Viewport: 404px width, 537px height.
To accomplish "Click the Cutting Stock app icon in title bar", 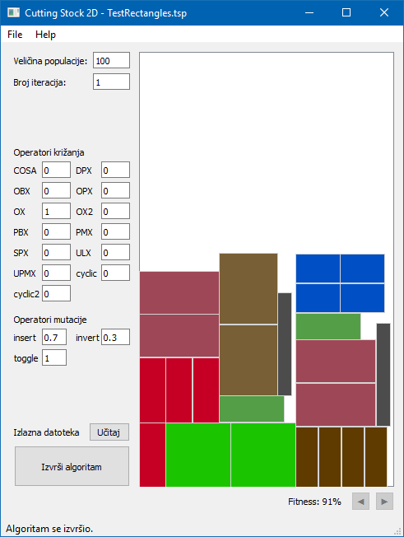I will coord(14,12).
